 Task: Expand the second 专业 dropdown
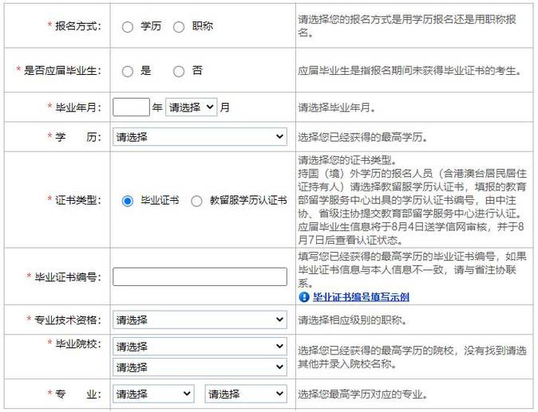[x=246, y=394]
